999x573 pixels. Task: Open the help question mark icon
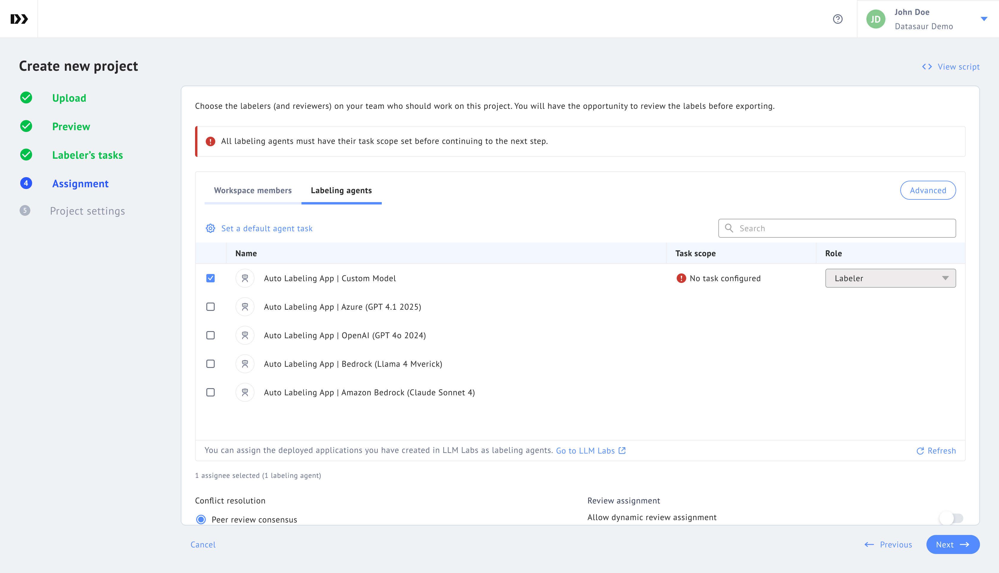click(838, 19)
